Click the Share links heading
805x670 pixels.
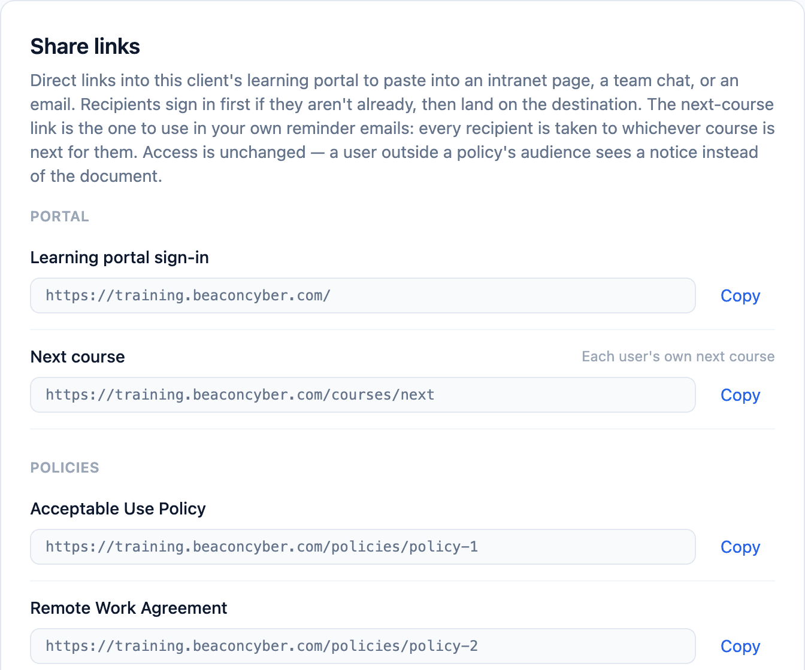coord(85,46)
